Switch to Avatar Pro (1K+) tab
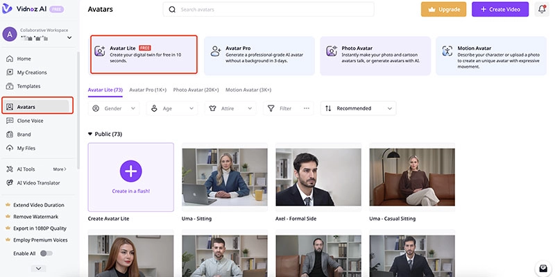 [148, 90]
